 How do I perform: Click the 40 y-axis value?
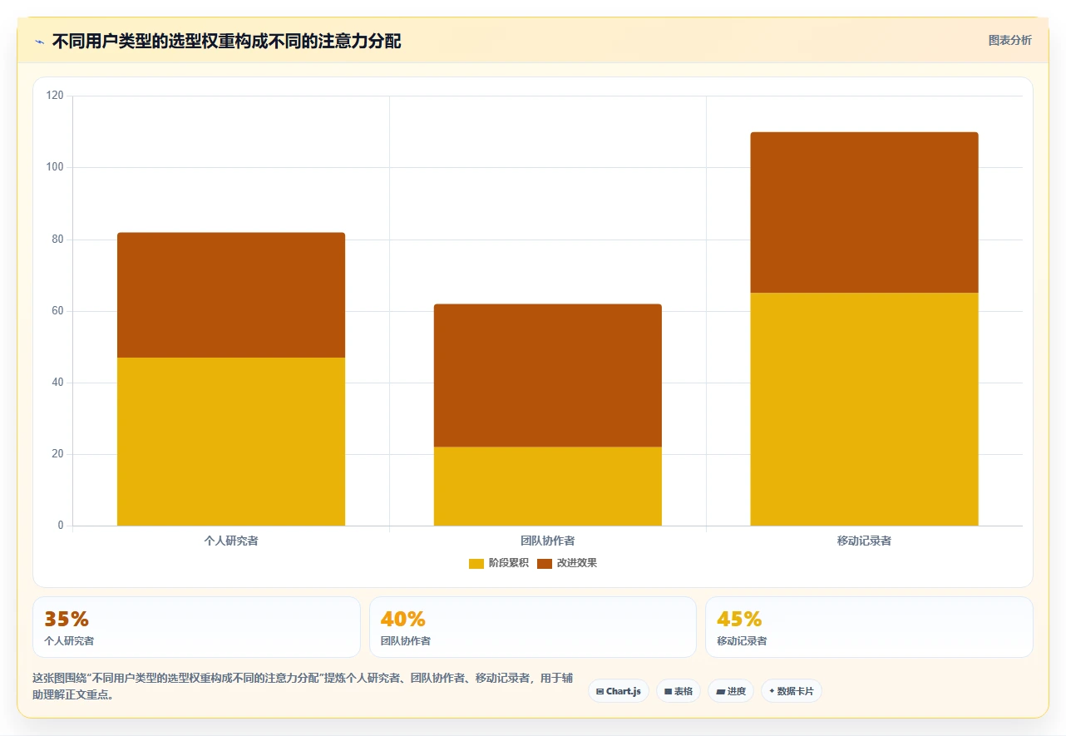(x=57, y=383)
